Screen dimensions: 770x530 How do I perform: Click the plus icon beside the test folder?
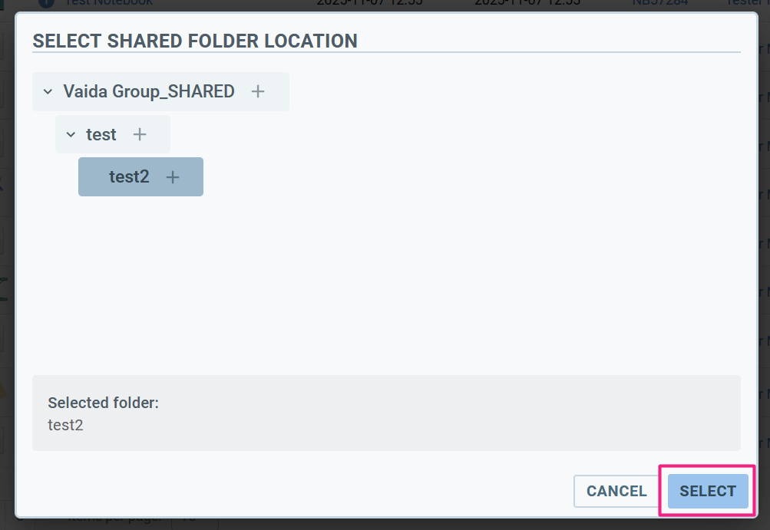(140, 134)
